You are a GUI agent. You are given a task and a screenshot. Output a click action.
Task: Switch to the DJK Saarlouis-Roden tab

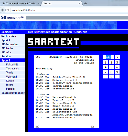(20, 4)
